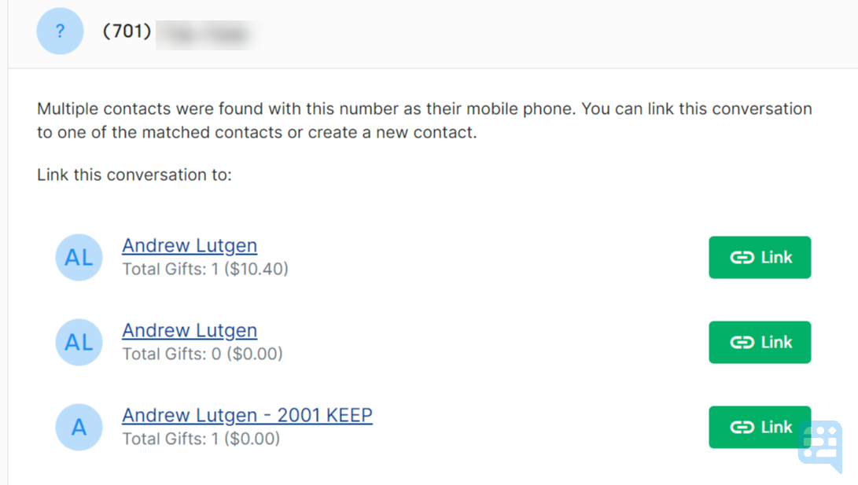Click the Total Gifts: 0 ($0.00) text
This screenshot has width=858, height=485.
point(203,354)
